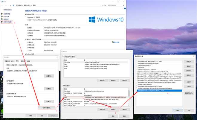Click New button in Edit environment variable dialog

tap(189, 62)
